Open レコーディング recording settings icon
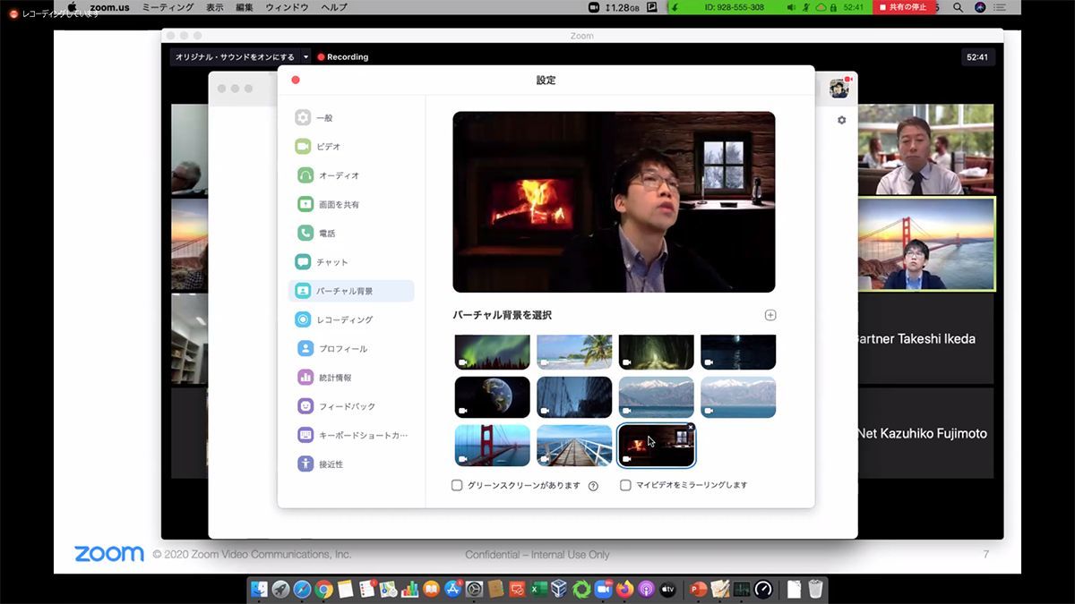This screenshot has width=1075, height=604. tap(303, 319)
